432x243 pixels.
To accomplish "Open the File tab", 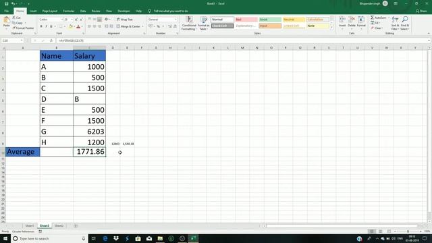I will coord(7,11).
